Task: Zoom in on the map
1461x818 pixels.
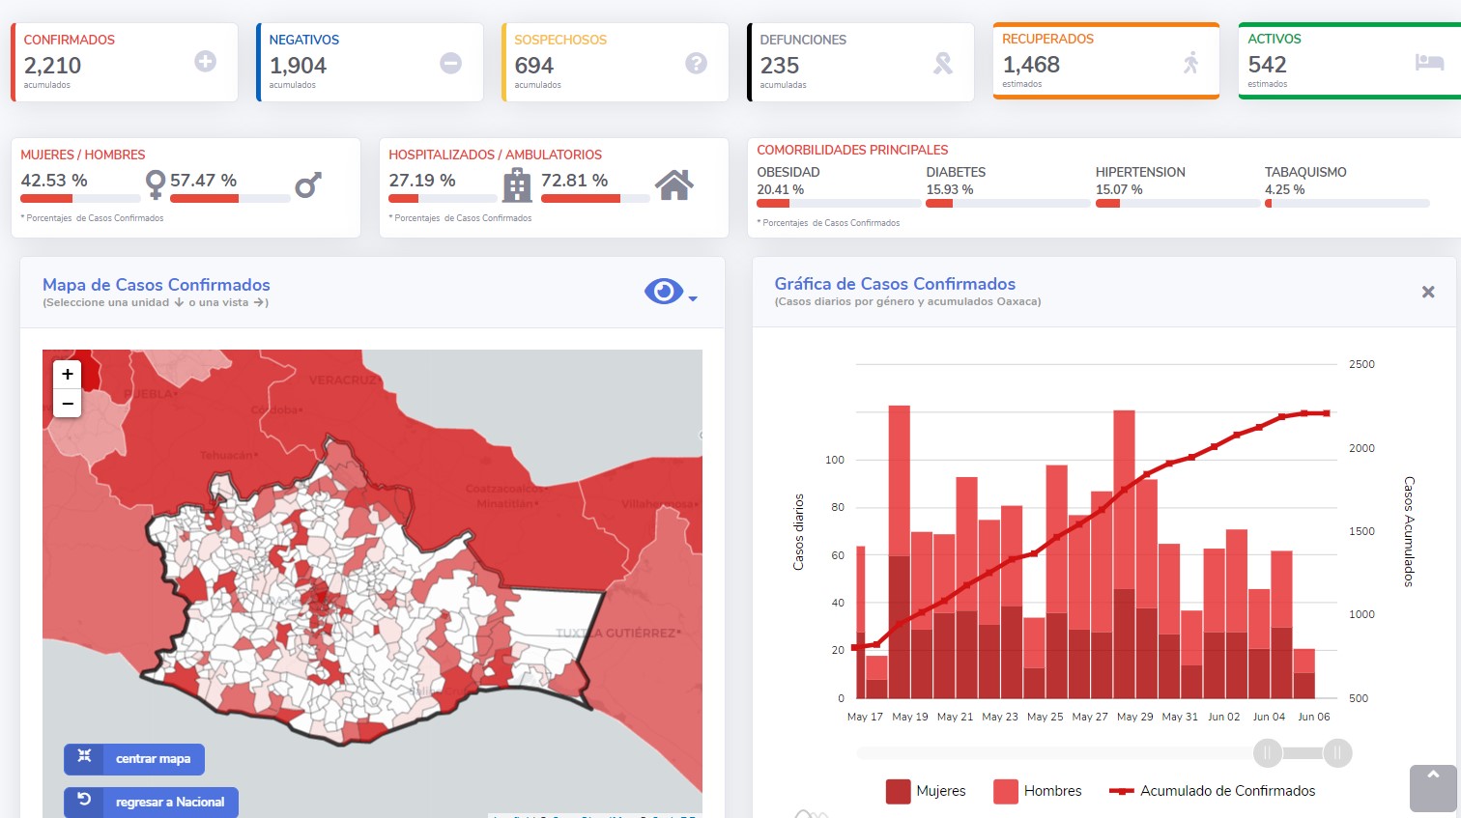Action: tap(68, 374)
